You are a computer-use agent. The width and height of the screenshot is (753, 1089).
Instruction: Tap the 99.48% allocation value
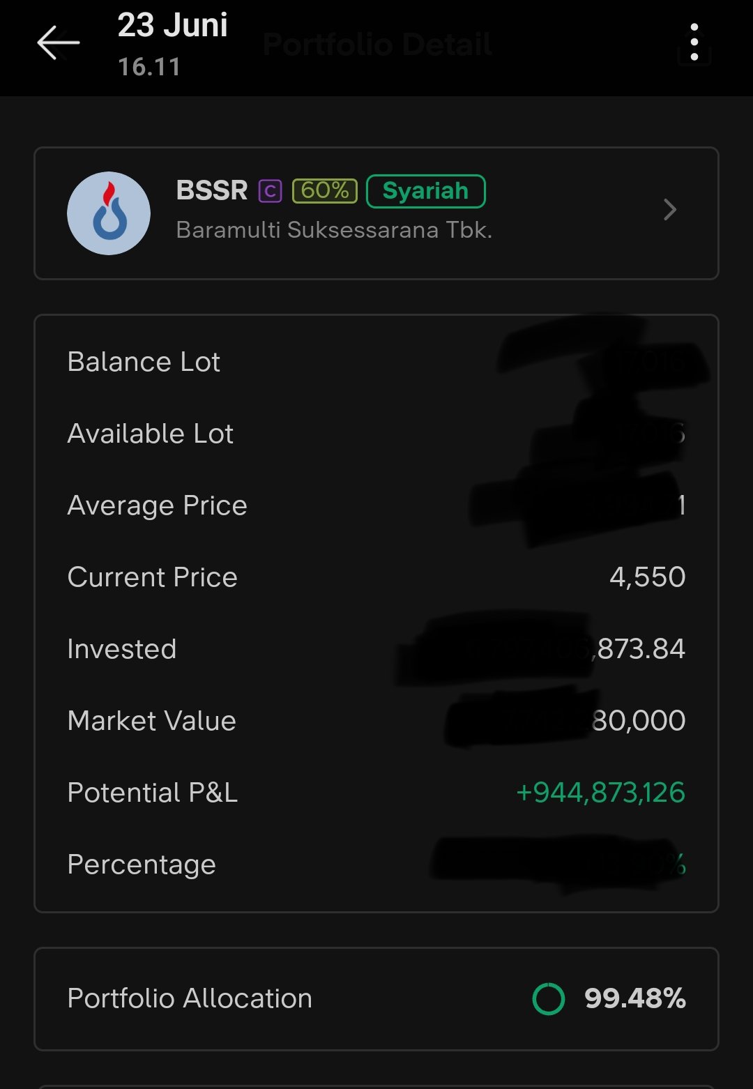(x=635, y=998)
